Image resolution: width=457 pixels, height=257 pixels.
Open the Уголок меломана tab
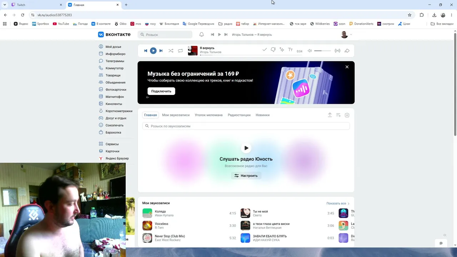tap(209, 115)
